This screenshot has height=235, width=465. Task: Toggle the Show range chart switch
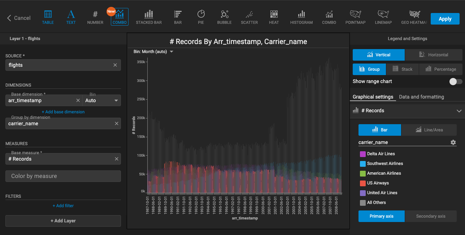455,82
